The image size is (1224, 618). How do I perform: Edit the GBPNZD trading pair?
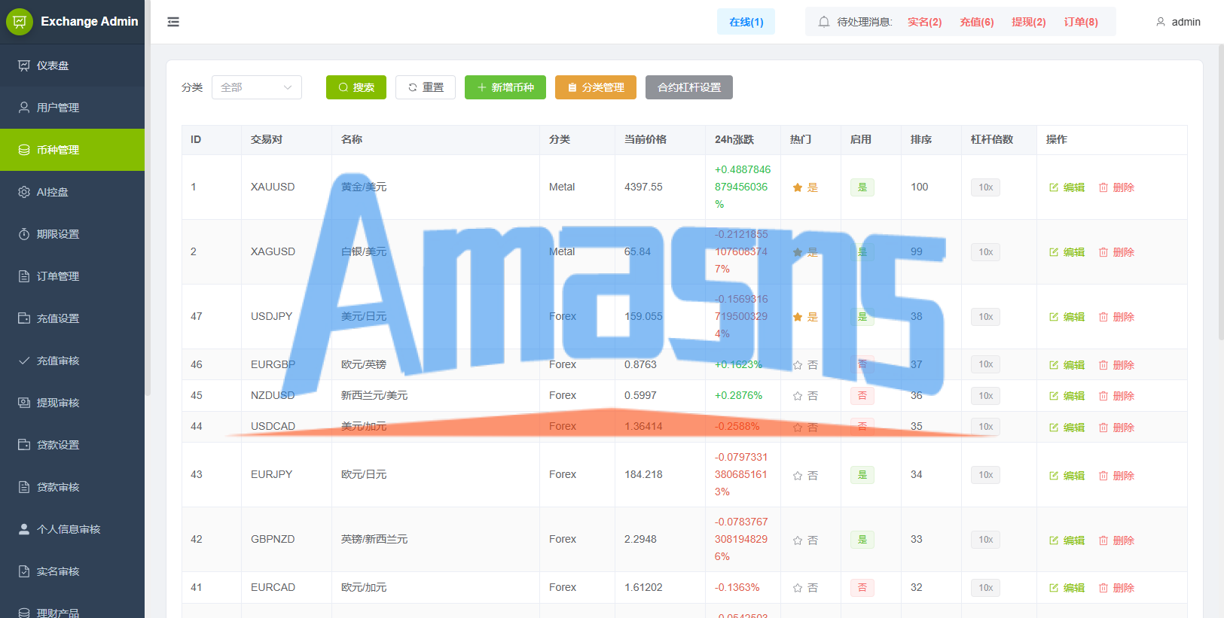tap(1067, 540)
